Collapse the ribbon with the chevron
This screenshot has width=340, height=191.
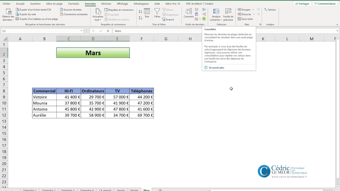pyautogui.click(x=337, y=24)
